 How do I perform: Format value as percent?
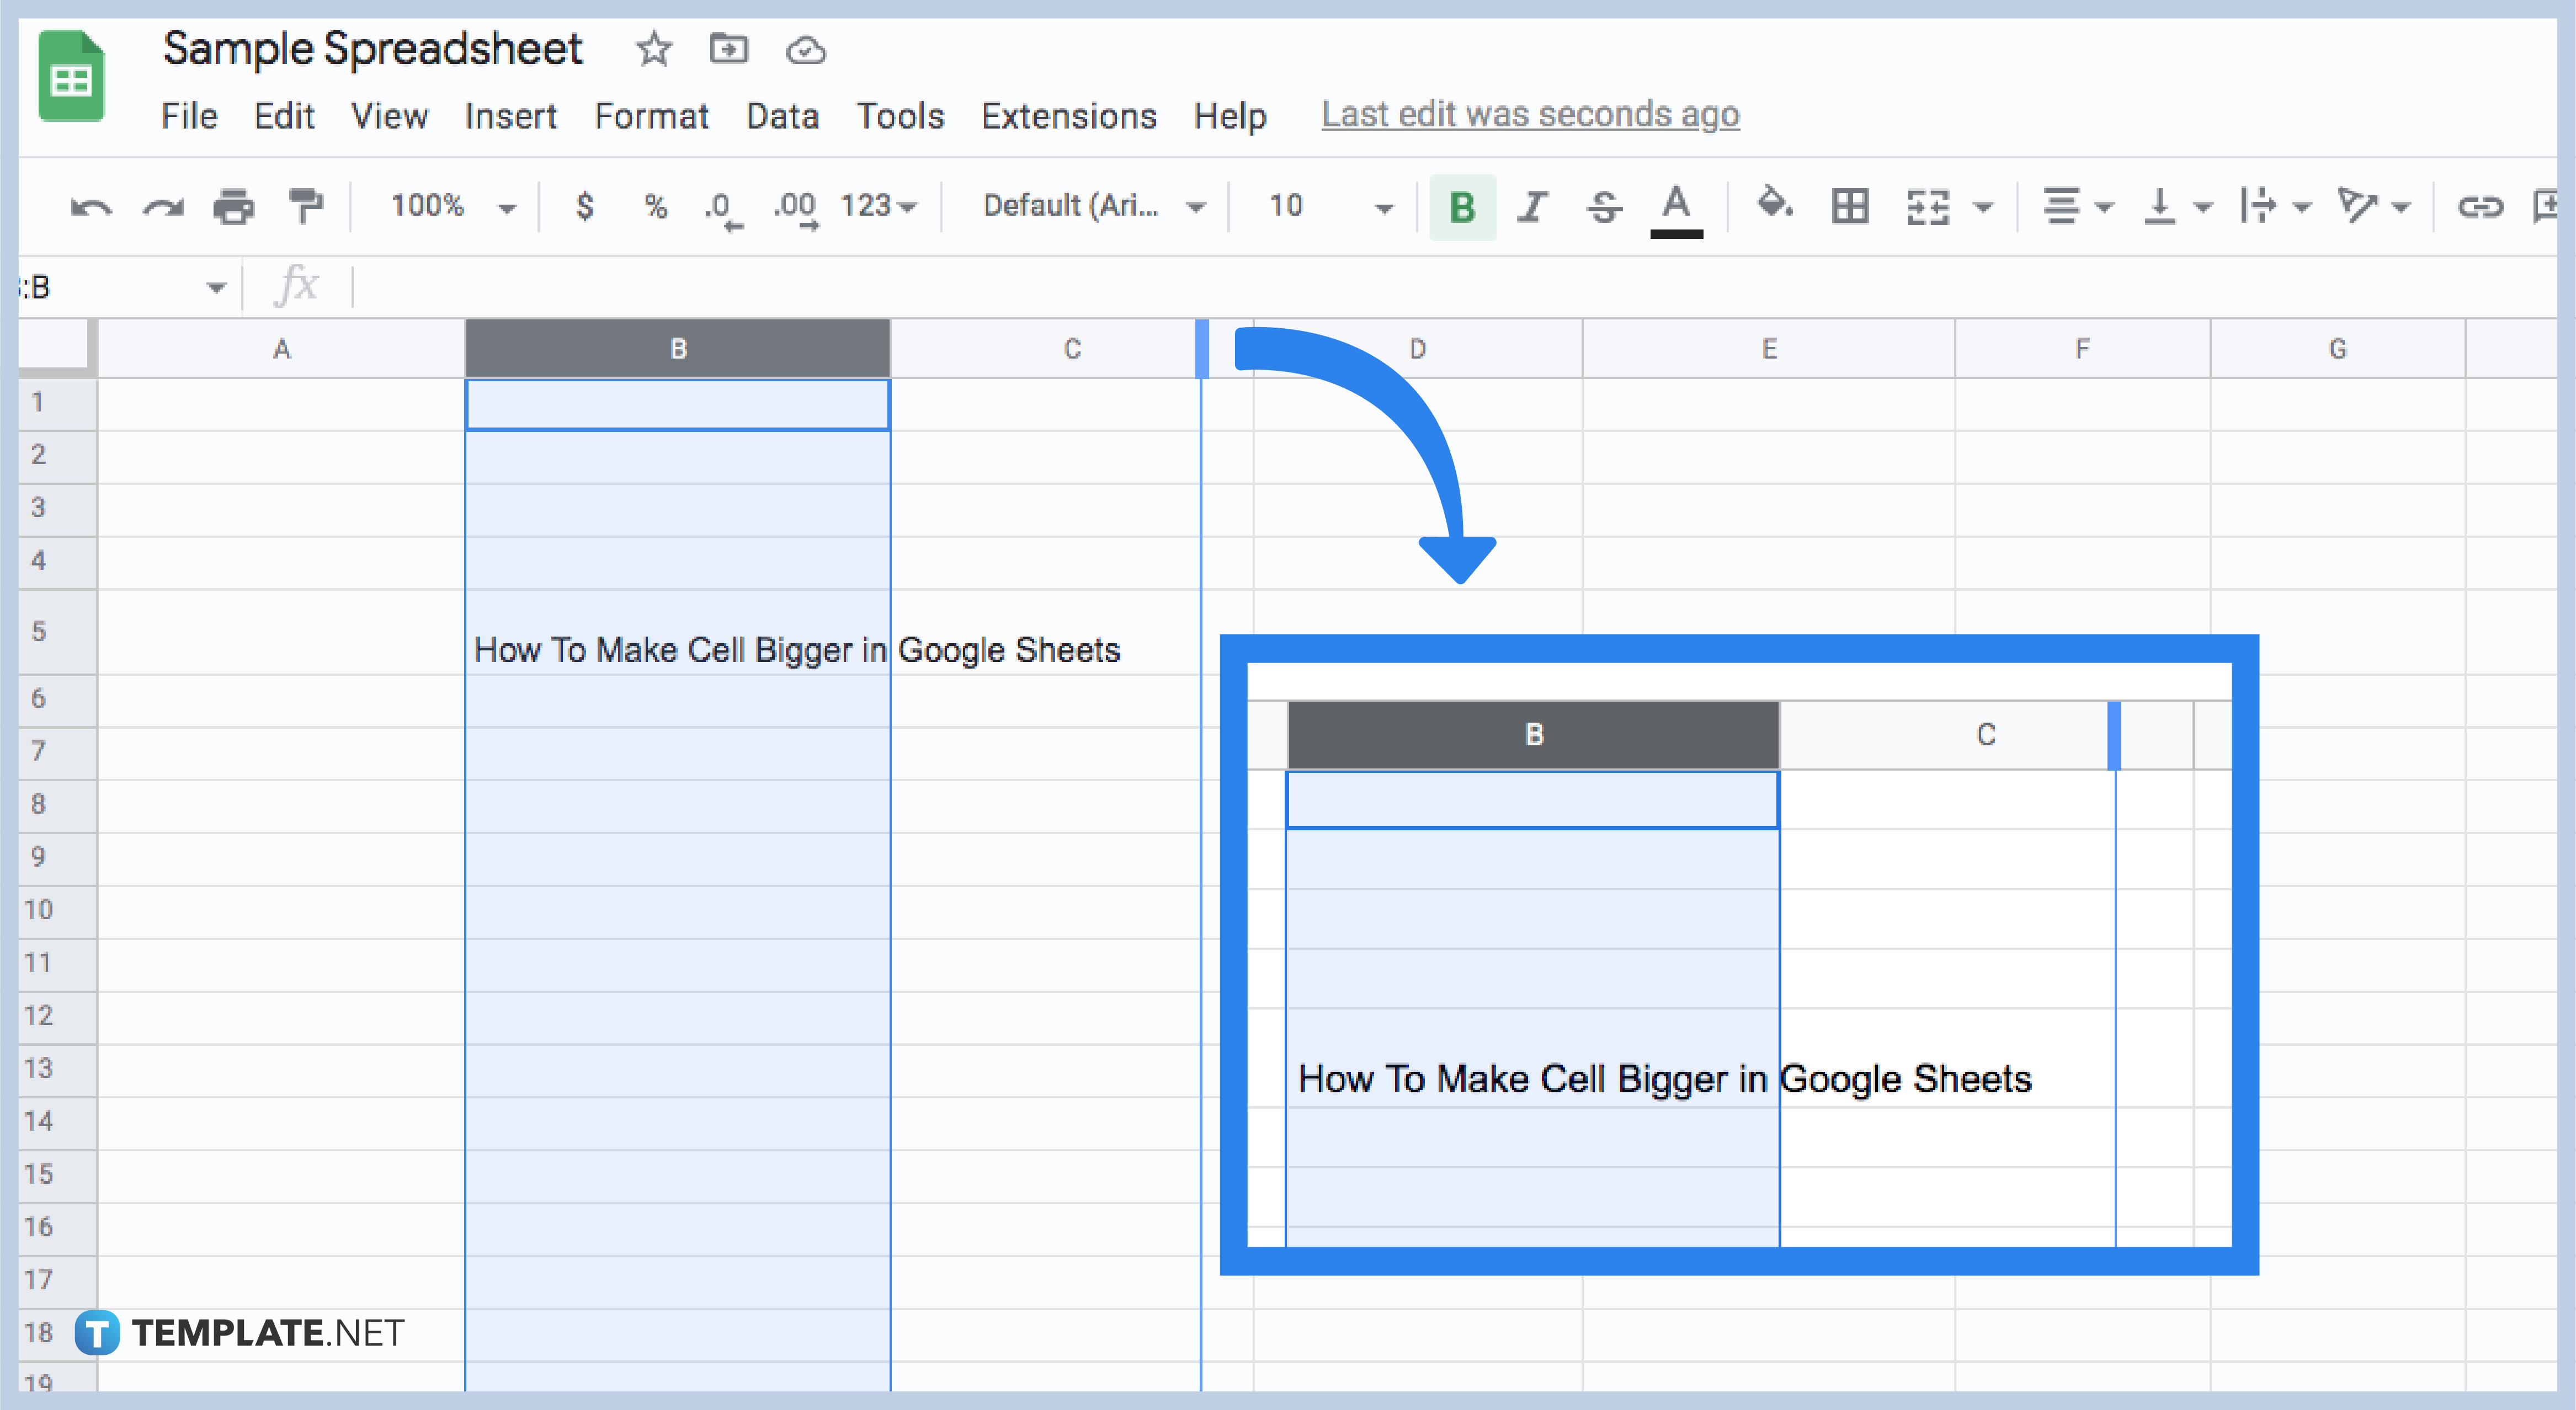[656, 207]
